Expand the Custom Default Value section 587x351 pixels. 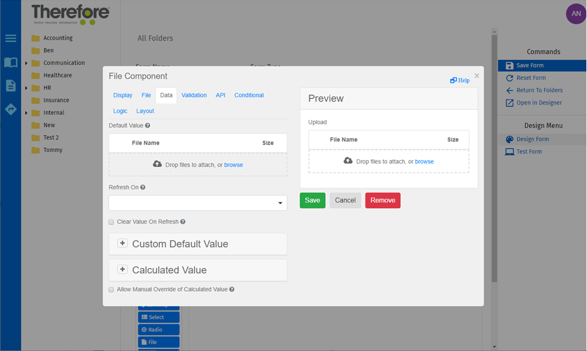pyautogui.click(x=122, y=244)
